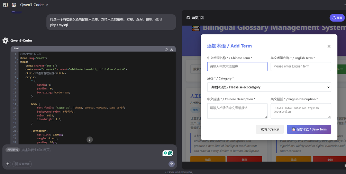Screen dimensions: 346x174
Task: Focus the Chinese Description textarea
Action: [x=237, y=111]
